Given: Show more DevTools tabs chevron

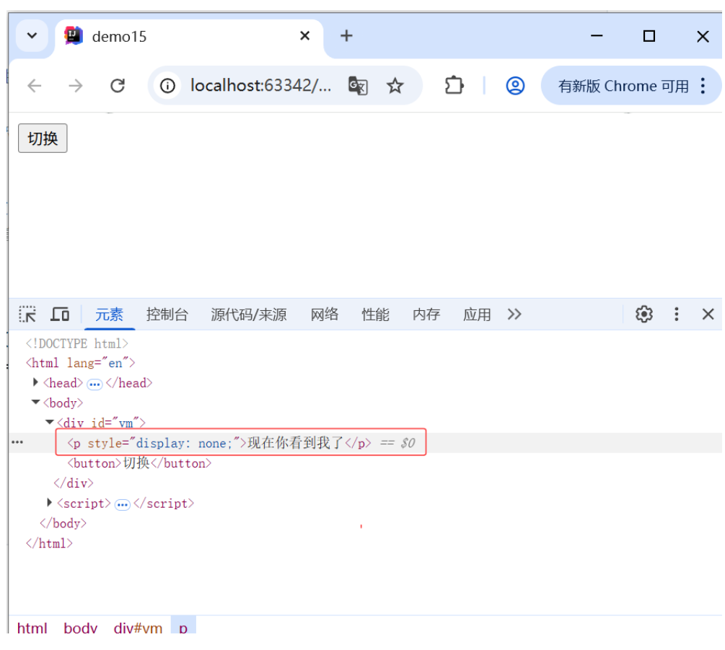Looking at the screenshot, I should point(514,315).
